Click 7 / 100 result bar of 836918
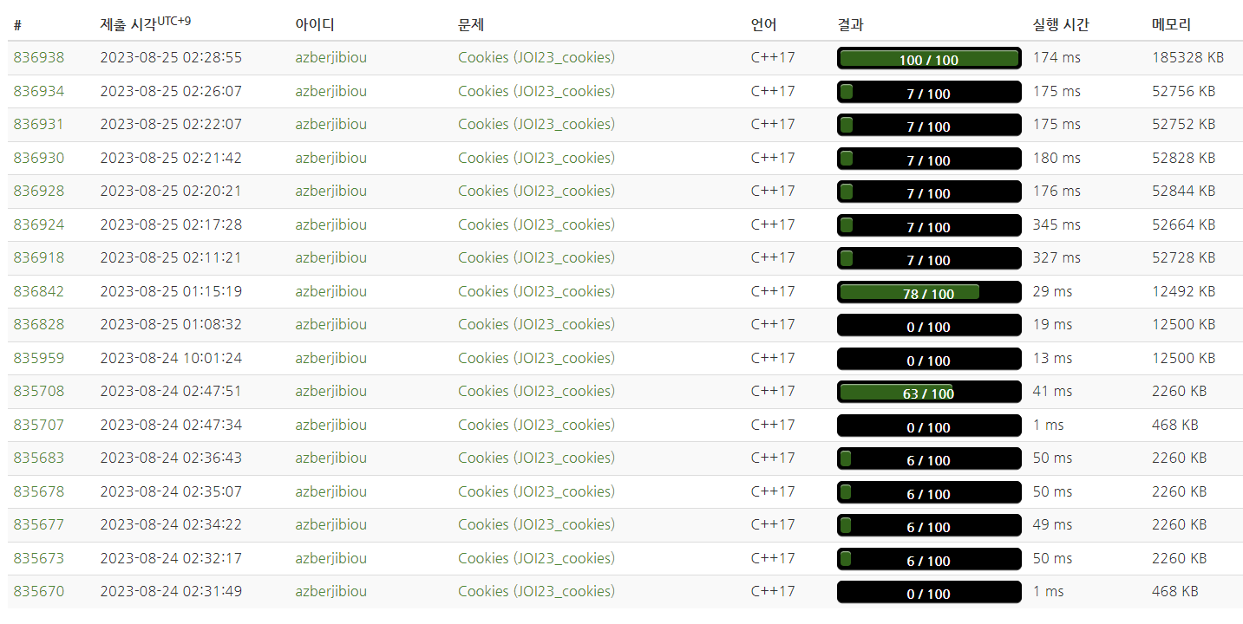Image resolution: width=1243 pixels, height=624 pixels. (x=929, y=258)
